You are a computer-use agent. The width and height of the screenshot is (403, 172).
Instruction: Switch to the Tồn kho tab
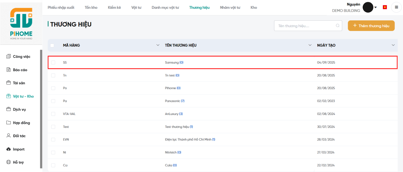pyautogui.click(x=91, y=8)
